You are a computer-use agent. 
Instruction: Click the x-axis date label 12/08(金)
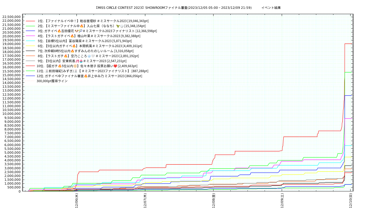[214, 201]
